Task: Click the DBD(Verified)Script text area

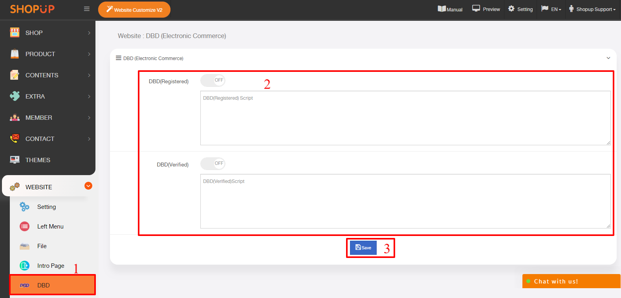Action: coord(405,201)
